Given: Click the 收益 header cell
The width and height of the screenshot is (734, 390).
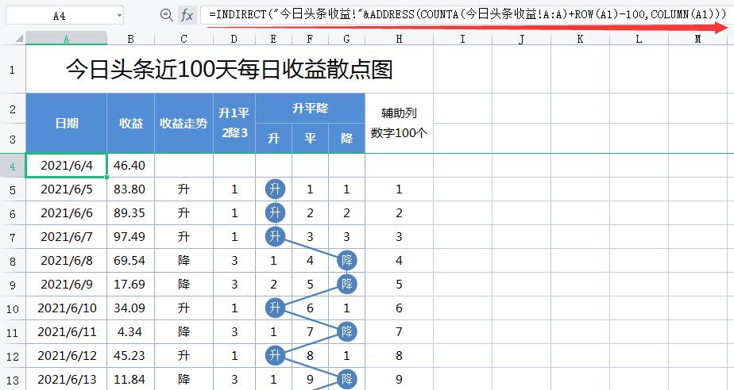Looking at the screenshot, I should pyautogui.click(x=130, y=124).
